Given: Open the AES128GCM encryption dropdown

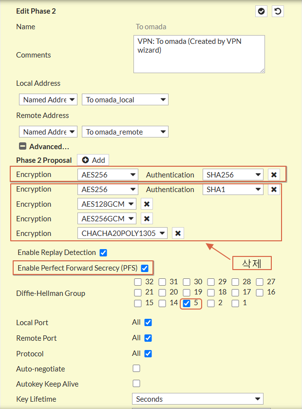Looking at the screenshot, I should 107,204.
